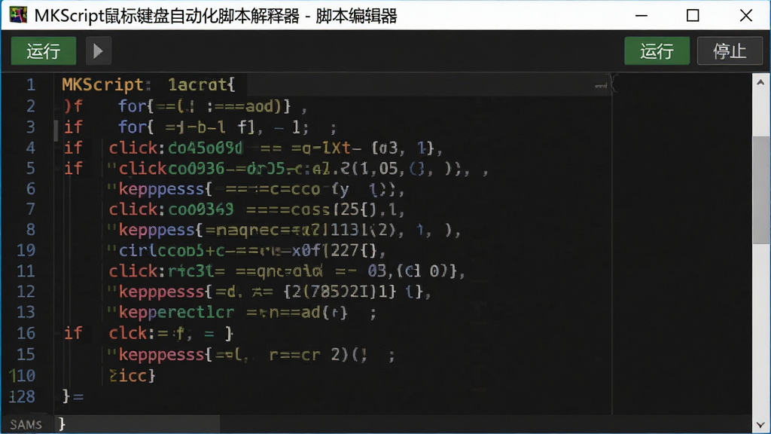
Task: Click the 'SAMs' label in the status bar
Action: [26, 425]
